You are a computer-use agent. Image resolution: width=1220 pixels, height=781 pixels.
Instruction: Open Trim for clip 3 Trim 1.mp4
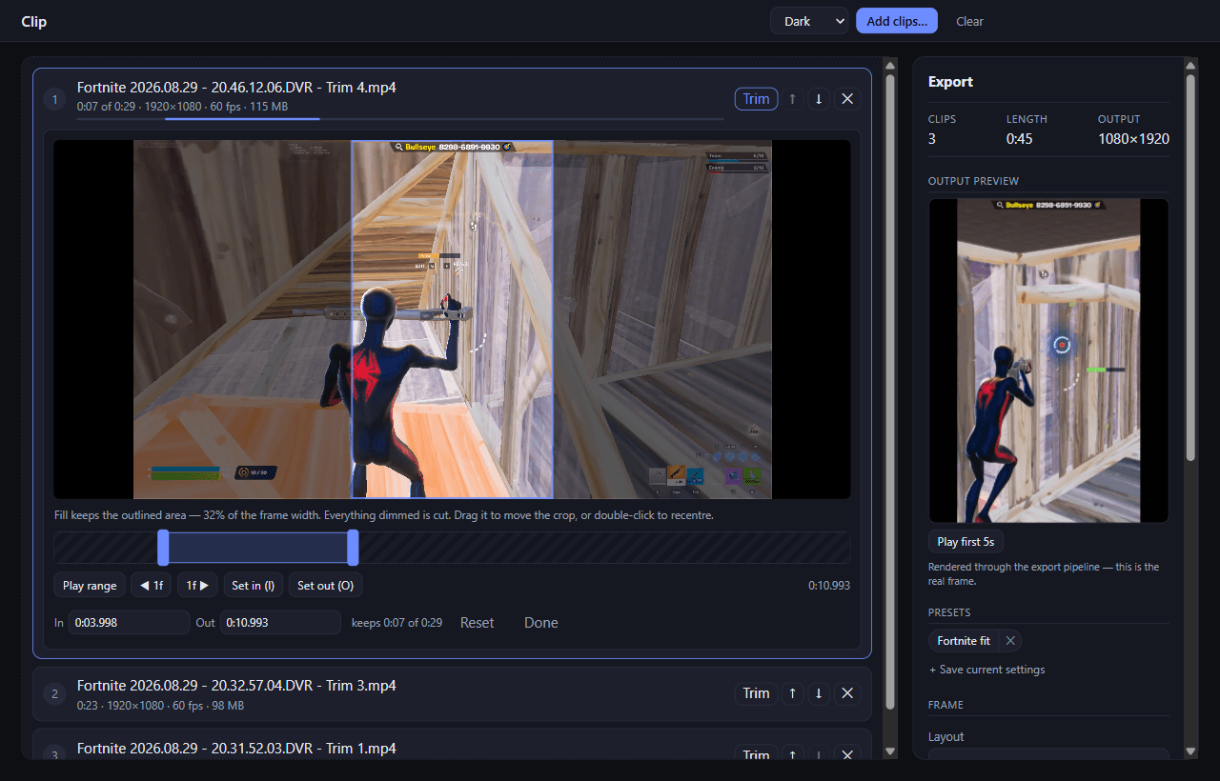click(x=756, y=754)
